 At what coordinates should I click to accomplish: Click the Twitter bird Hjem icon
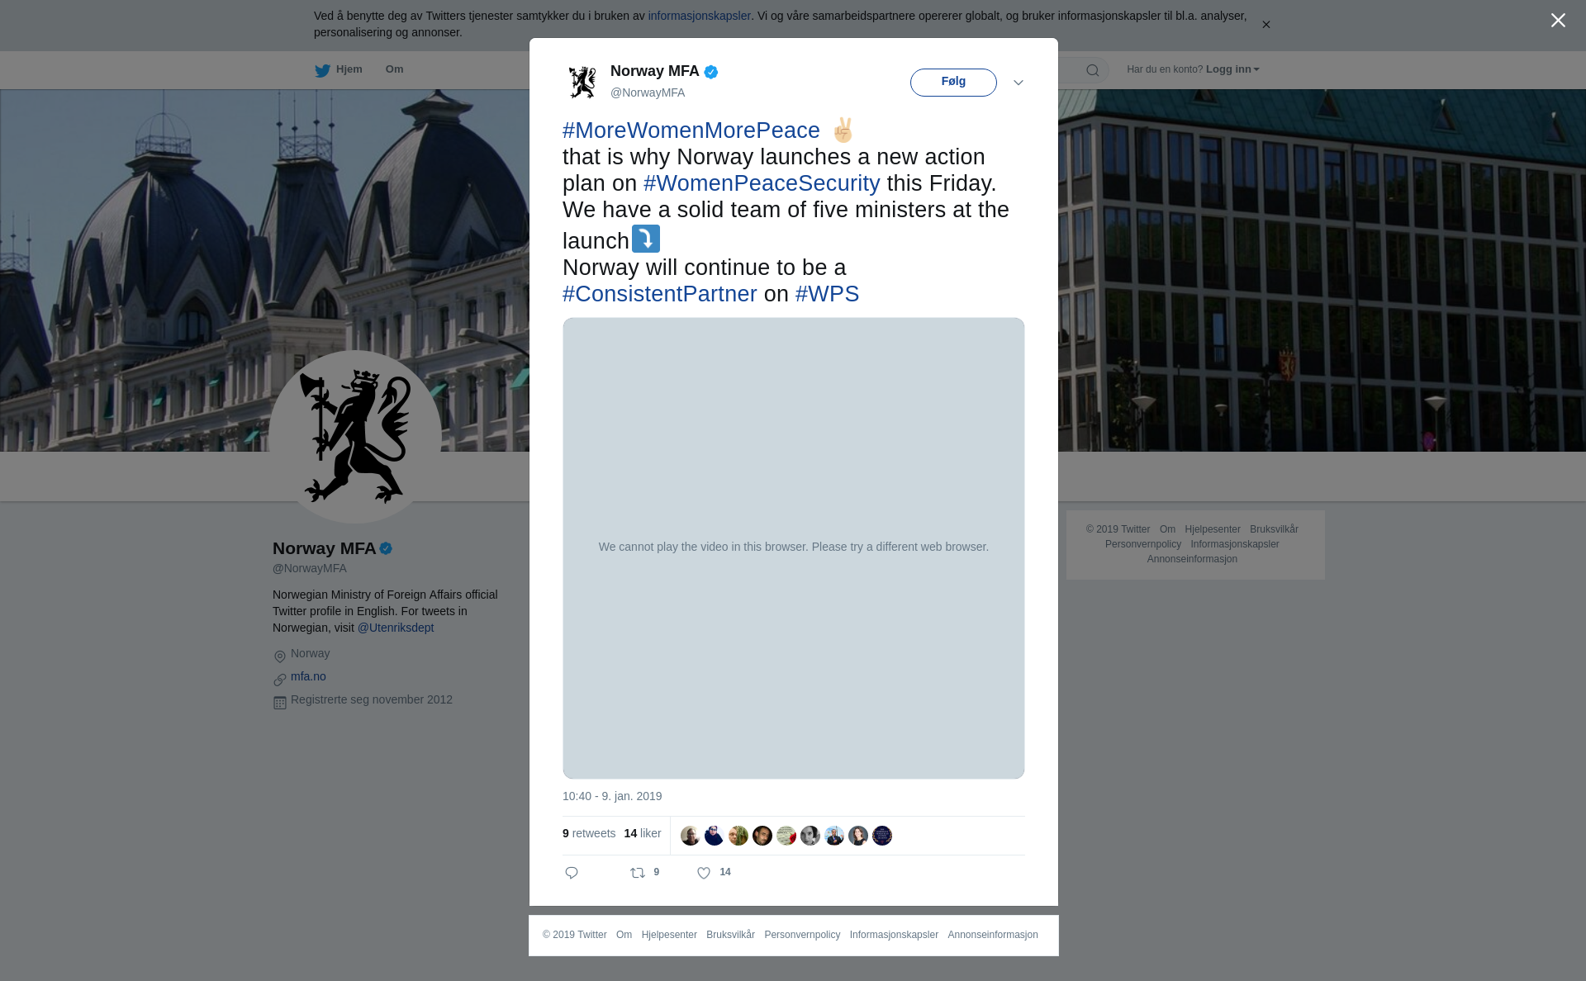(x=322, y=70)
